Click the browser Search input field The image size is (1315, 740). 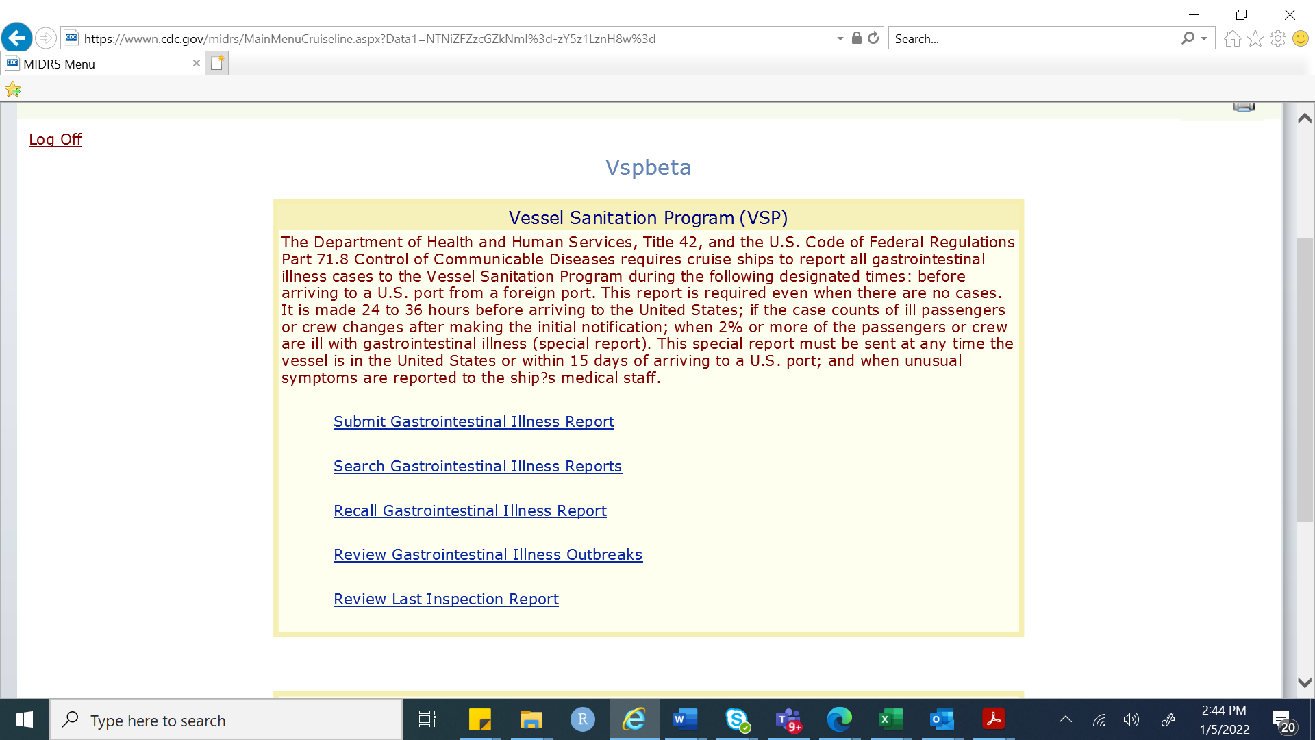[x=1034, y=39]
